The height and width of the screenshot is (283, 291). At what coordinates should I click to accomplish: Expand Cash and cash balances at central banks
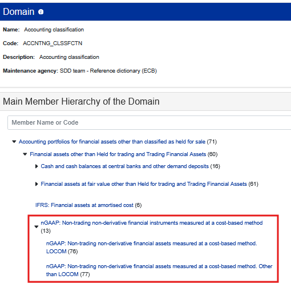(x=37, y=166)
